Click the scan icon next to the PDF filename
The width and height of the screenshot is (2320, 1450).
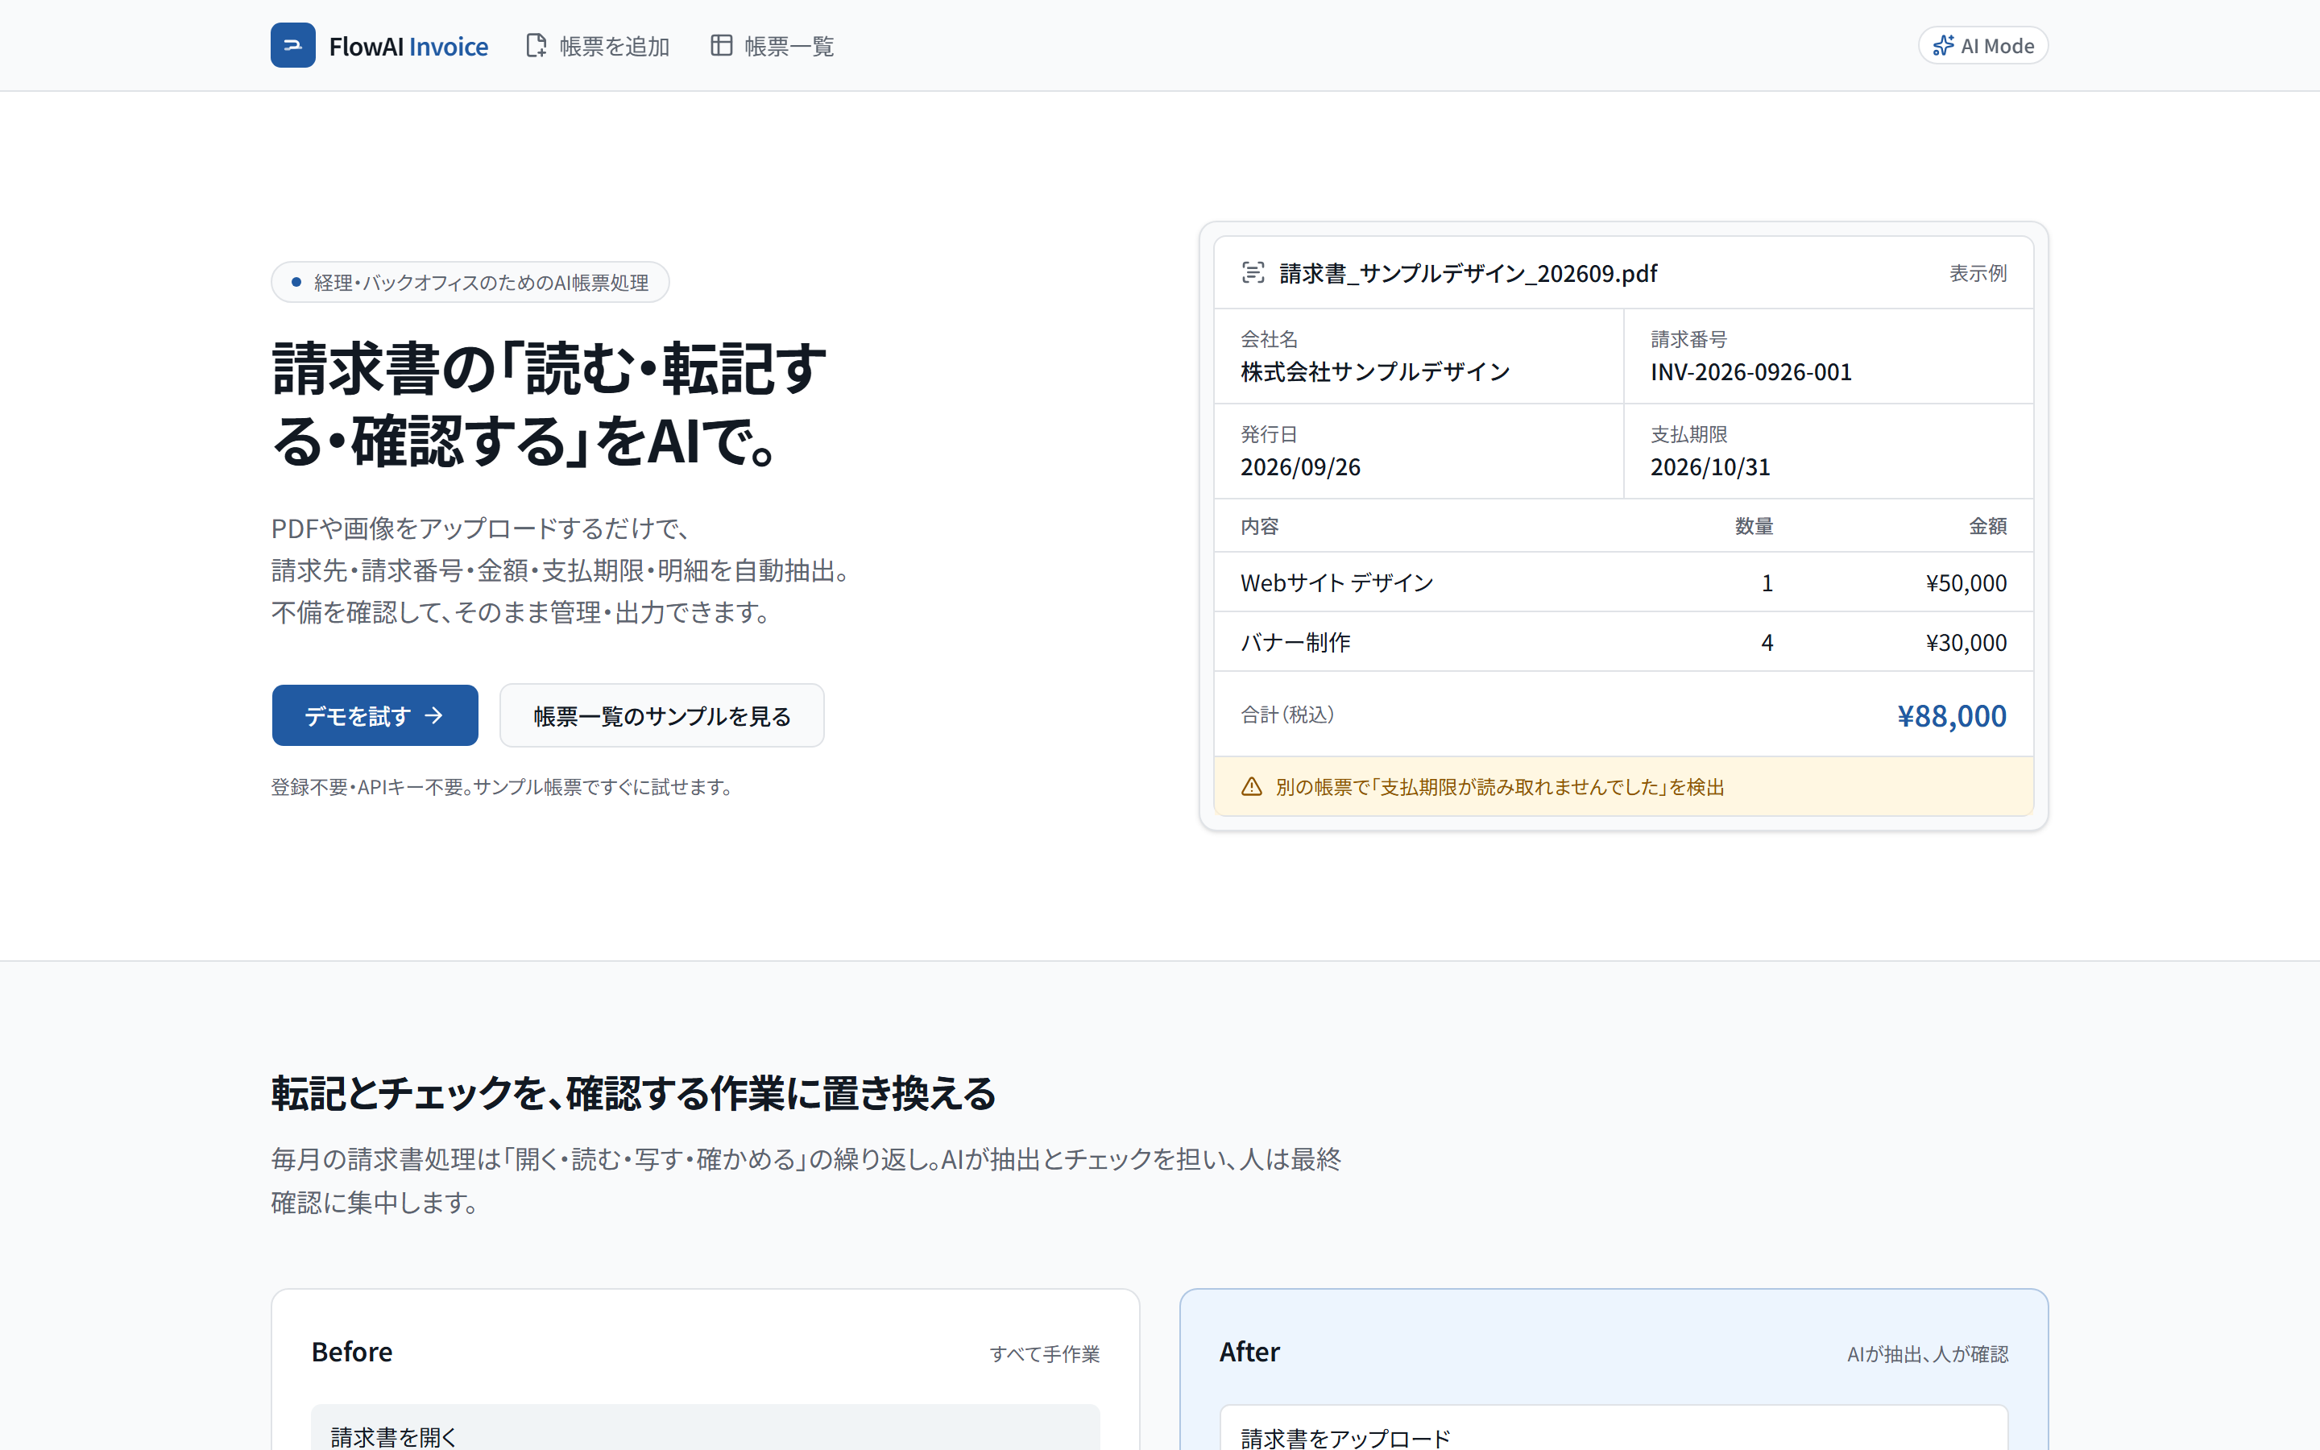1253,272
